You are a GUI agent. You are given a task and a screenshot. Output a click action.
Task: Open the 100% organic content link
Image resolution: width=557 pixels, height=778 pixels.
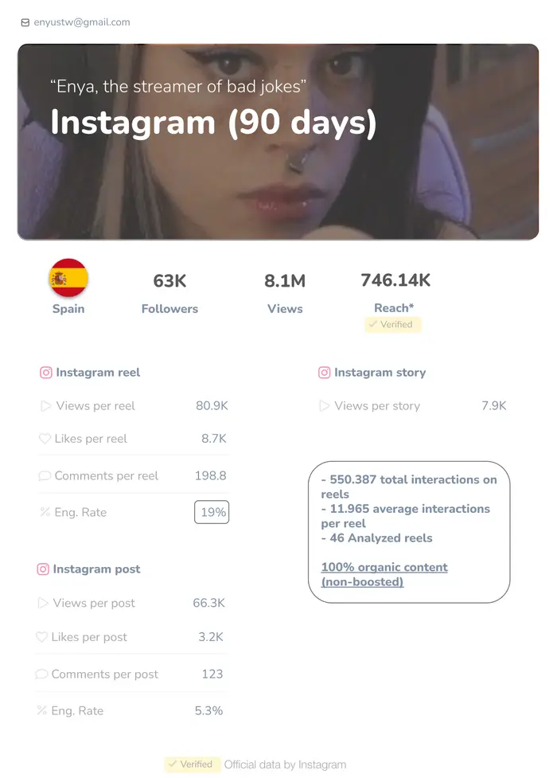coord(384,575)
